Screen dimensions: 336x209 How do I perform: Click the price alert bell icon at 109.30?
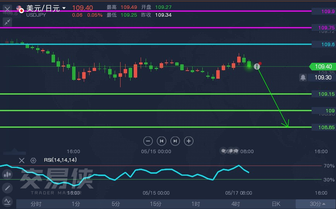point(303,78)
